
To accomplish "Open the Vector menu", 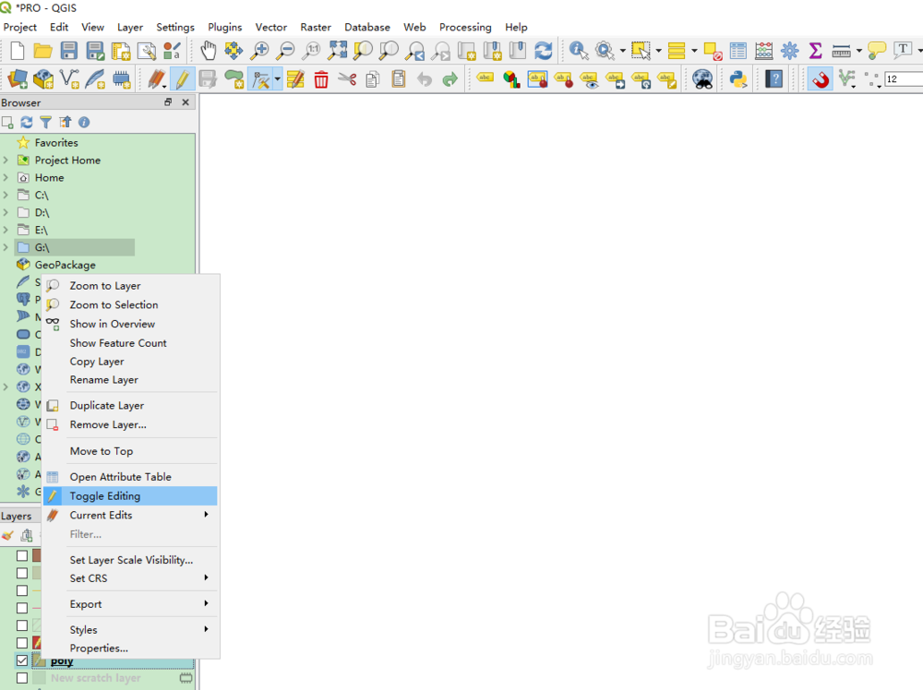I will coord(270,27).
